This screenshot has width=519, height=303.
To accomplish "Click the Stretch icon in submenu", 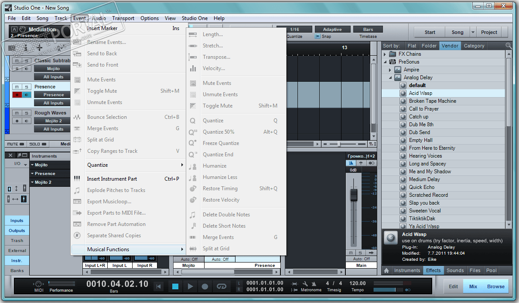I will [193, 46].
